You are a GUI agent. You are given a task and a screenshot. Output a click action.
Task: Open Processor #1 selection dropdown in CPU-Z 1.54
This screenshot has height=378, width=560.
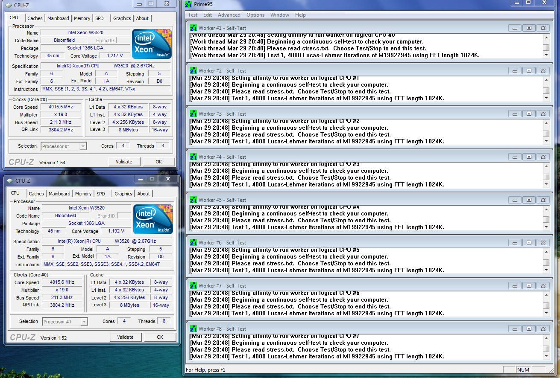[x=64, y=146]
